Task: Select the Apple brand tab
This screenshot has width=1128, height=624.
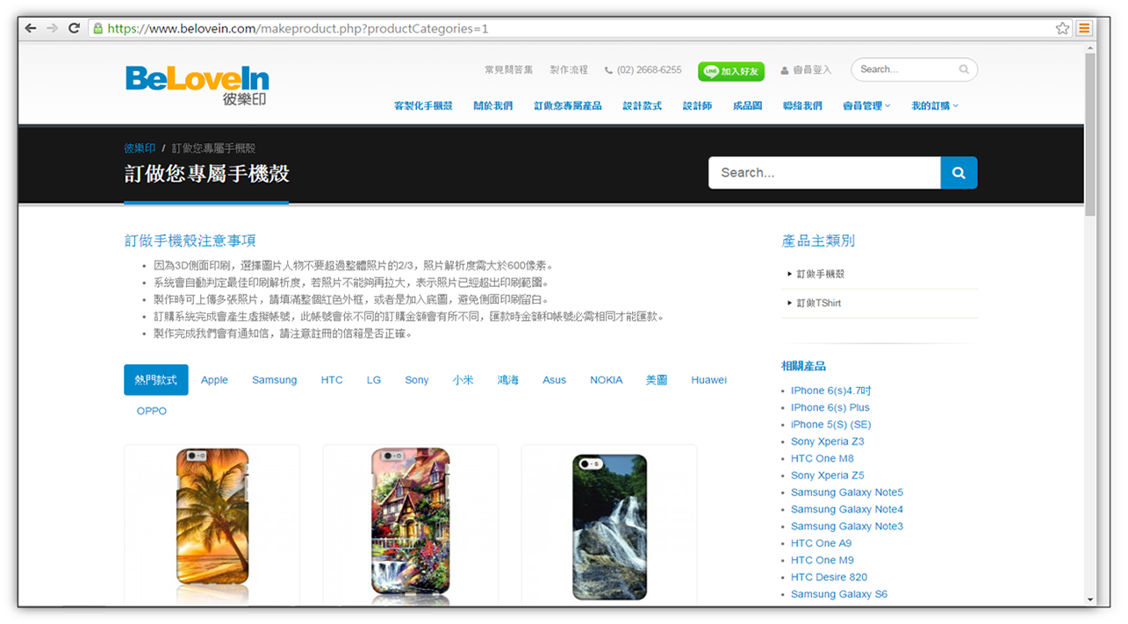Action: coord(214,380)
